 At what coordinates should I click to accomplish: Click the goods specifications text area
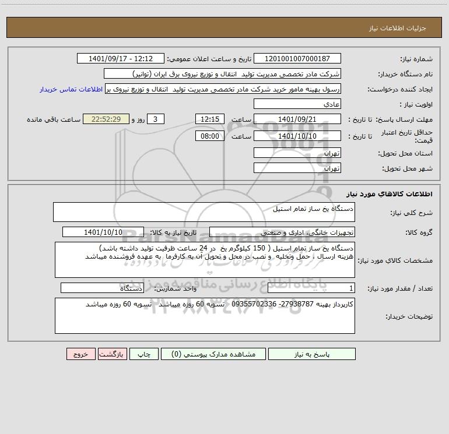click(x=205, y=260)
